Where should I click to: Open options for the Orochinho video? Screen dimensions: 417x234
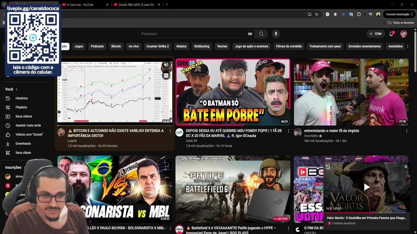[407, 131]
